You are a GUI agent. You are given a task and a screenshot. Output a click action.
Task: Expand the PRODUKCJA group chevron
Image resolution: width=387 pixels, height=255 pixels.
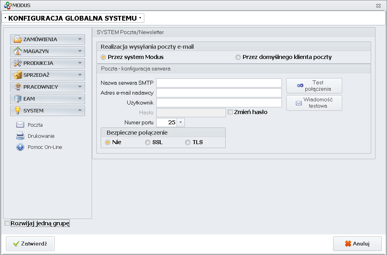[80, 63]
